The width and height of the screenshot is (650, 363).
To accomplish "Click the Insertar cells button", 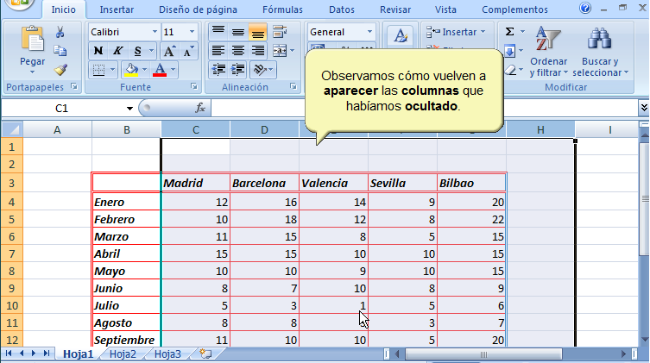I will tap(458, 32).
